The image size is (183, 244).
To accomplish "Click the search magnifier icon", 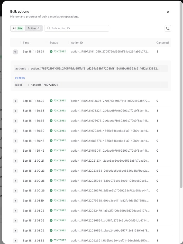I will coord(49,28).
